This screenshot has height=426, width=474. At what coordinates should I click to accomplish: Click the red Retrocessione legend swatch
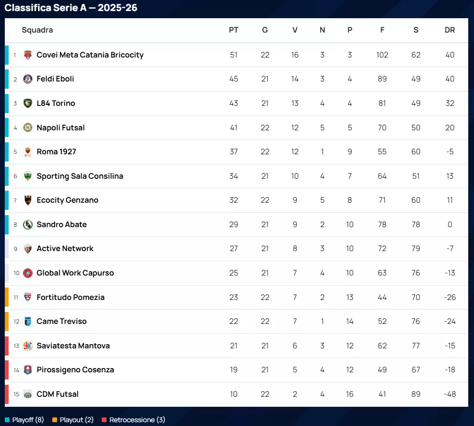(x=104, y=420)
